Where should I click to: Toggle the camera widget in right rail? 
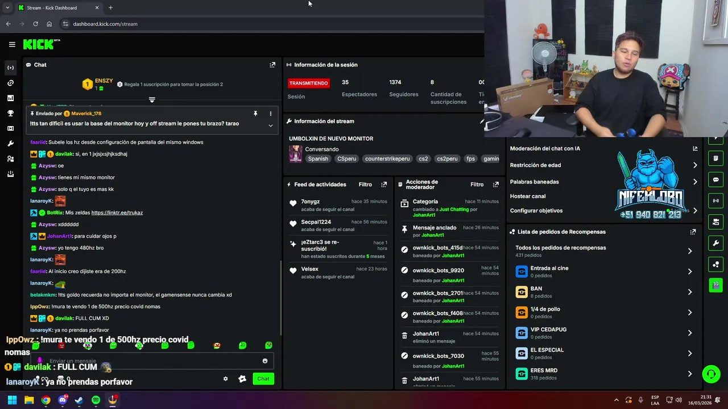pyautogui.click(x=715, y=222)
